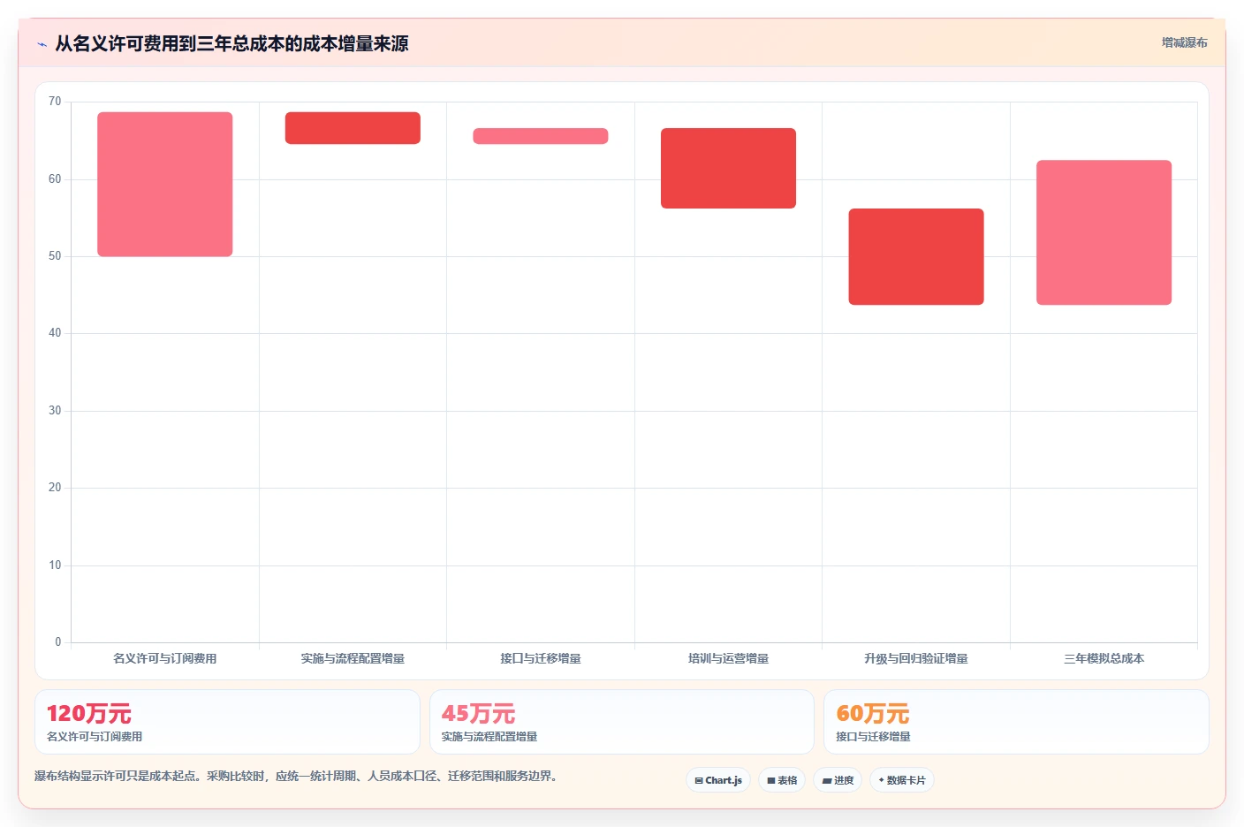Click x-axis label 三年模拟总成本
This screenshot has width=1244, height=827.
[1104, 658]
